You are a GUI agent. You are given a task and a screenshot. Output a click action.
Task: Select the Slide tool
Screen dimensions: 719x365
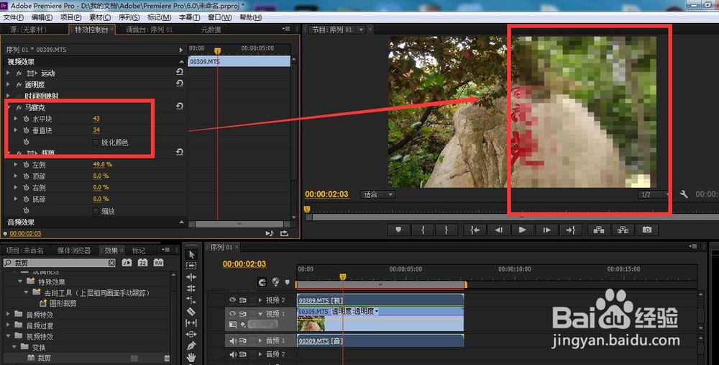(192, 334)
